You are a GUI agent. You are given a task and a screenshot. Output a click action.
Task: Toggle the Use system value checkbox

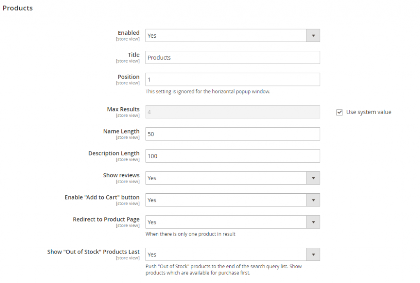coord(340,112)
